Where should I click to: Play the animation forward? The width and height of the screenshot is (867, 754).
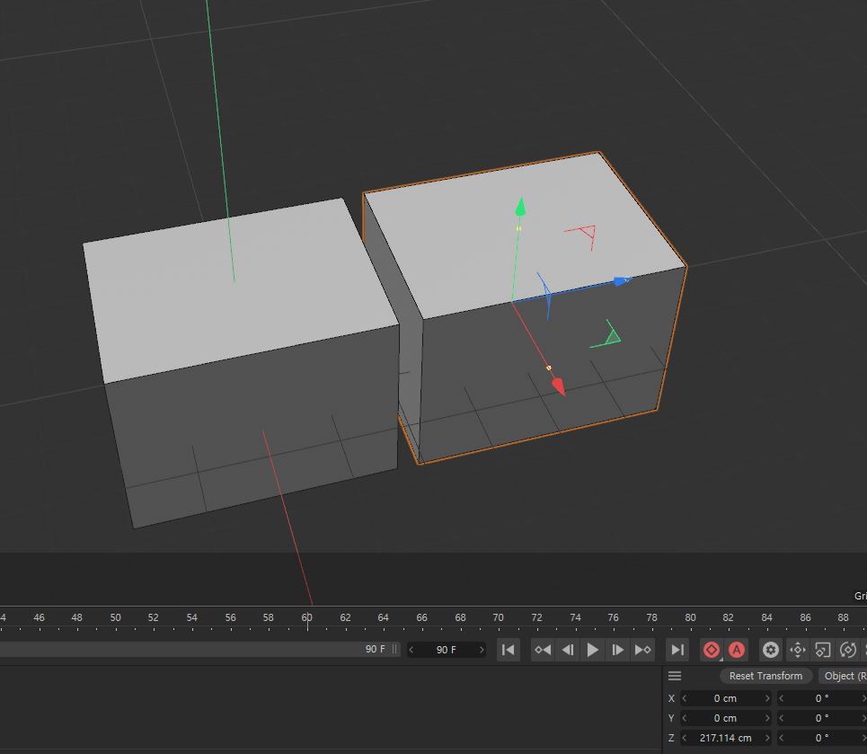(593, 650)
